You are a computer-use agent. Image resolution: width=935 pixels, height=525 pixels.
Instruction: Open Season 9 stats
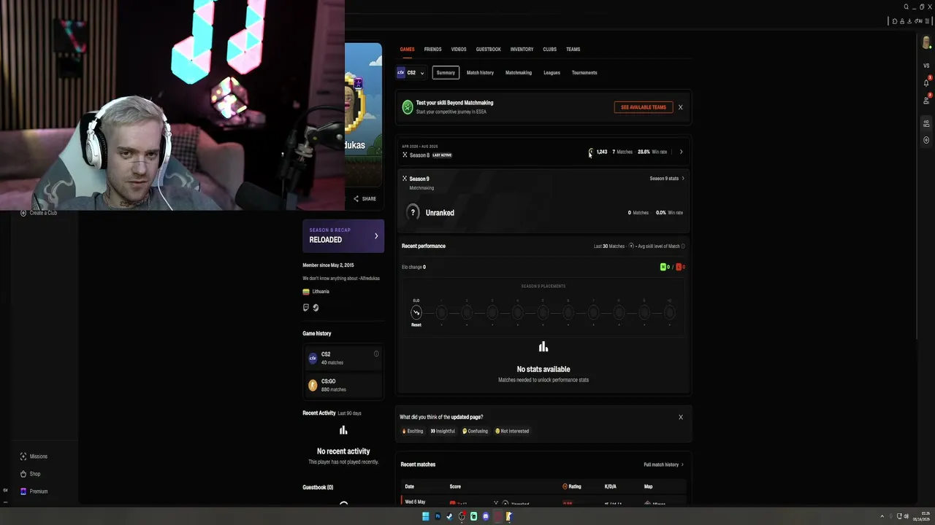(667, 179)
